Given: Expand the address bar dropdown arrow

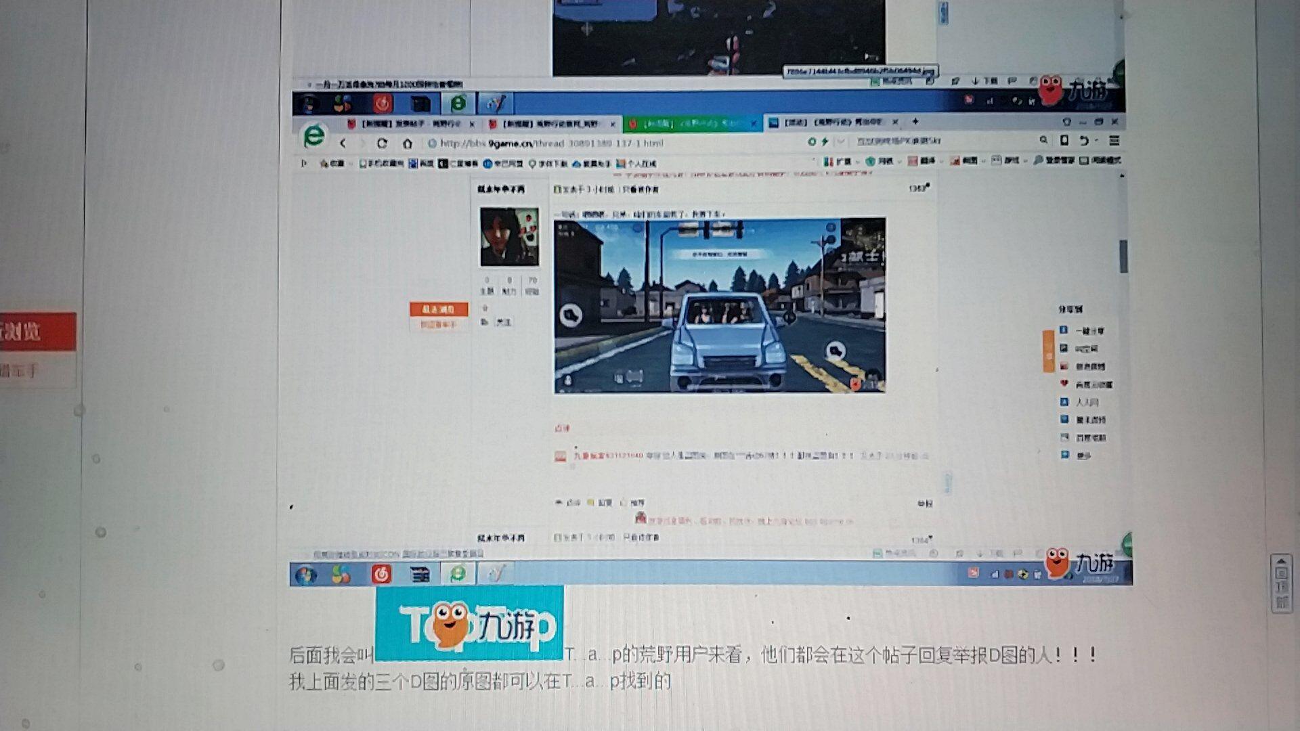Looking at the screenshot, I should pyautogui.click(x=840, y=141).
